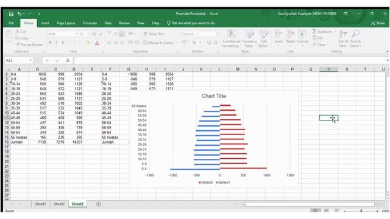Click the horizontal scrollbar at the bottom
This screenshot has width=390, height=219.
pos(310,204)
